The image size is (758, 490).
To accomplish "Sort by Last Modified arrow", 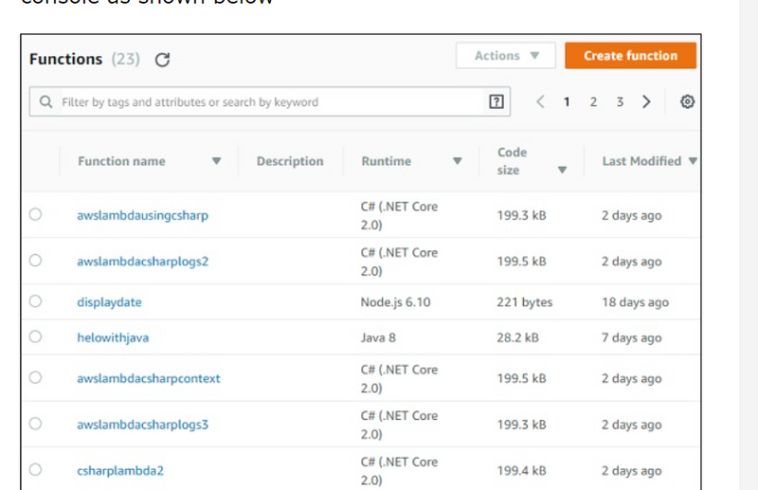I will tap(693, 161).
